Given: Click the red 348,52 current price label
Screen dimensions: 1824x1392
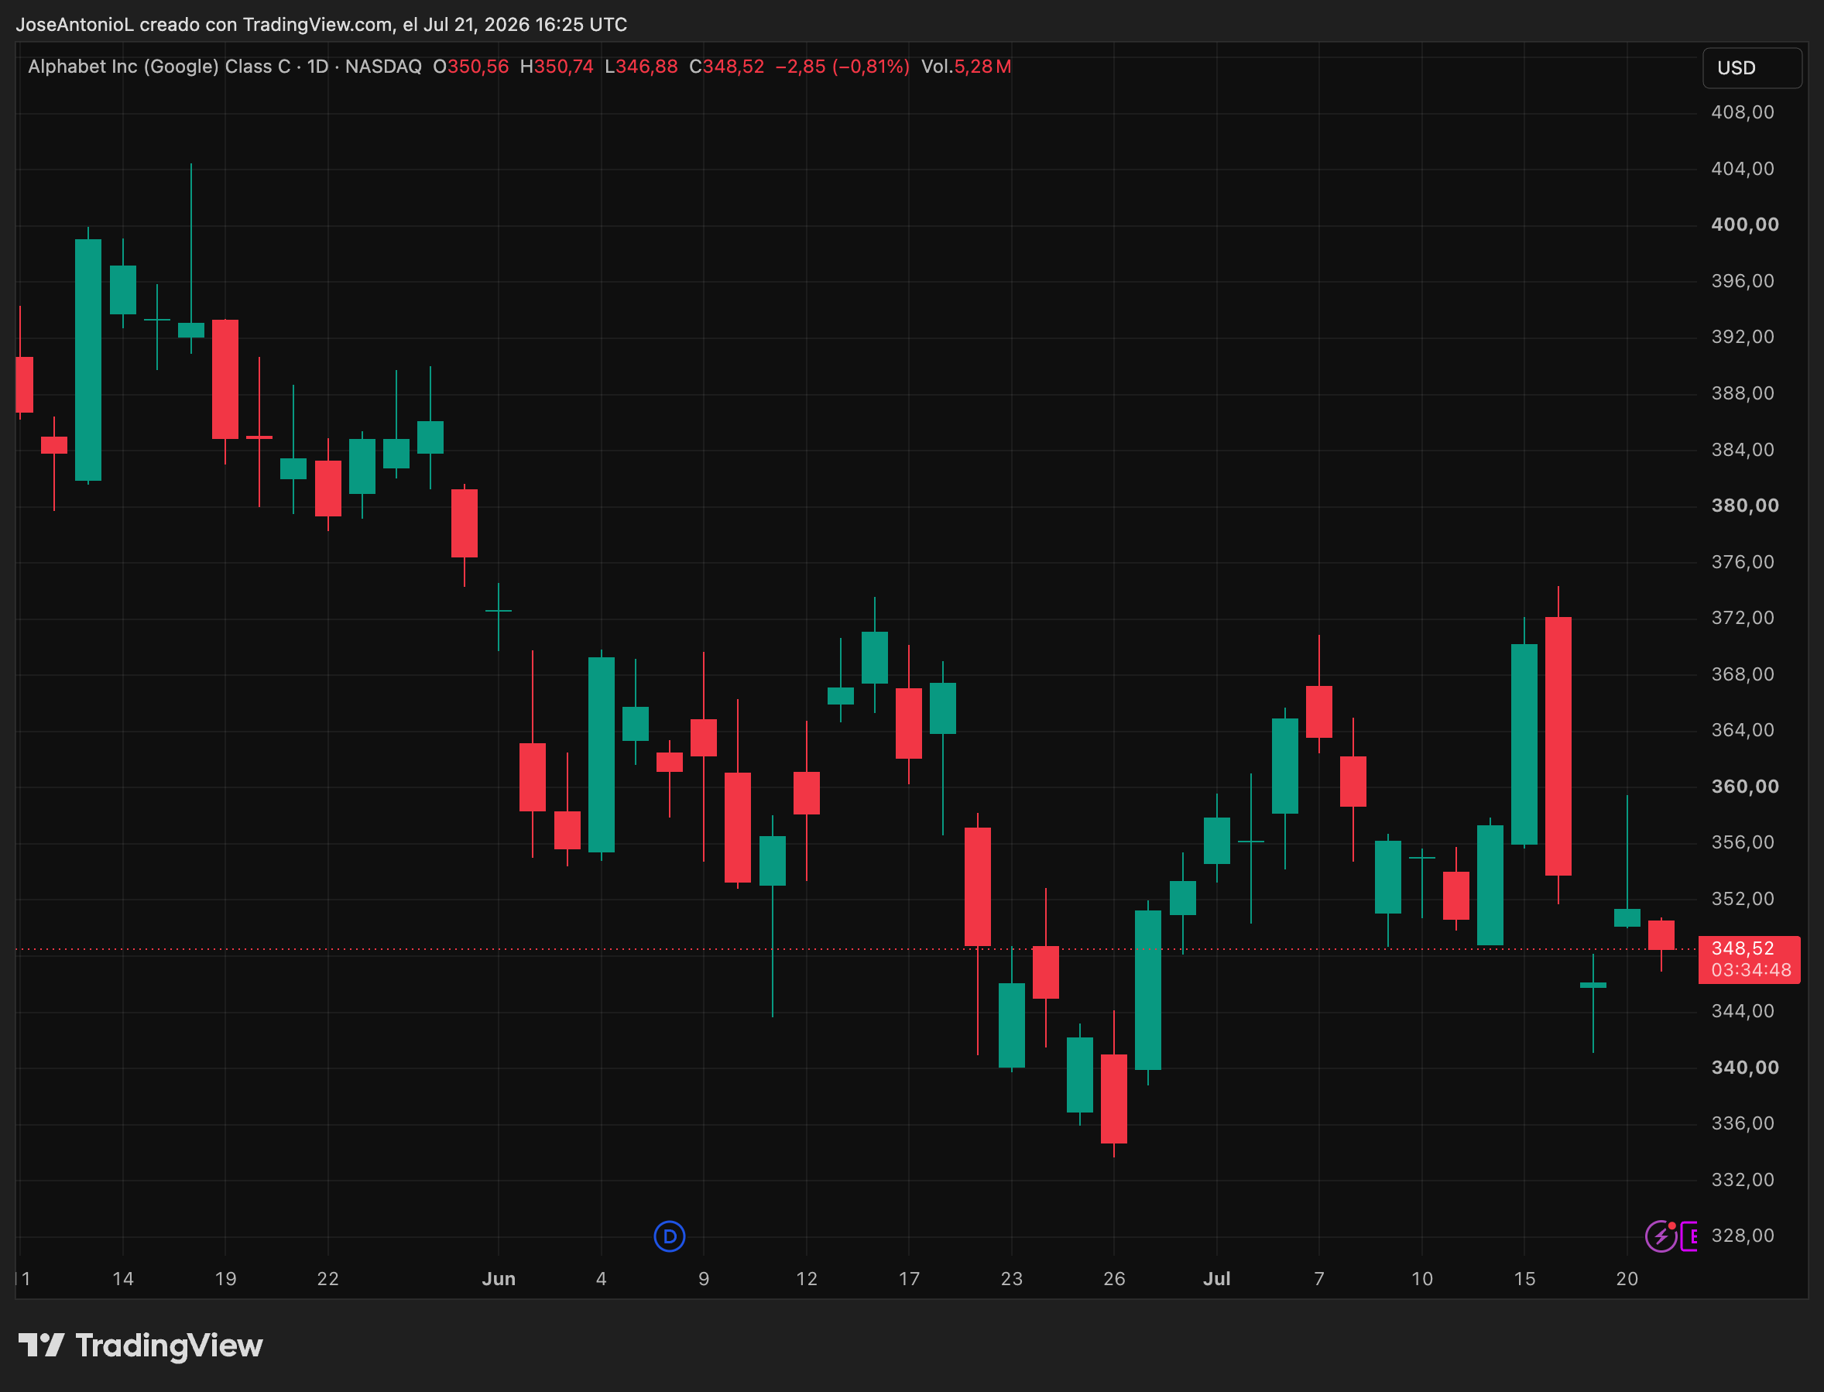Looking at the screenshot, I should pyautogui.click(x=1743, y=948).
